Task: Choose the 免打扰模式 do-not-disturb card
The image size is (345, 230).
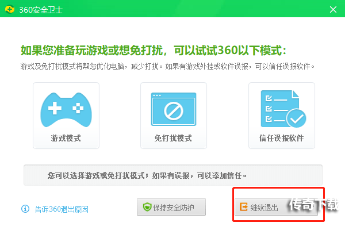Action: (x=174, y=116)
